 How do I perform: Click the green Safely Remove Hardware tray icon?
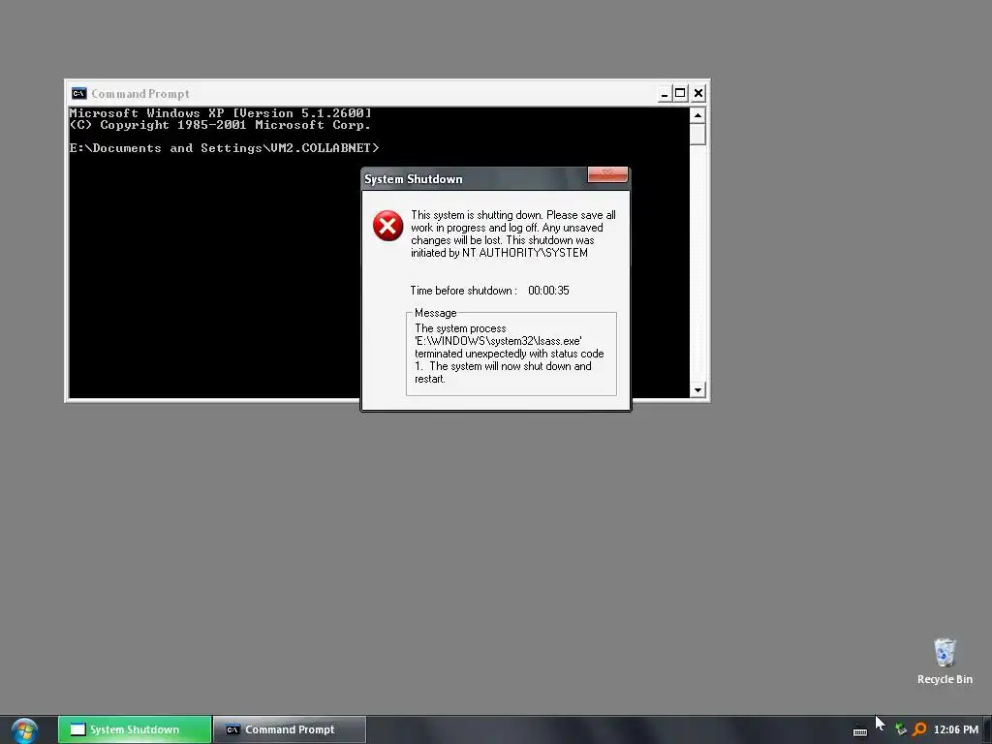pyautogui.click(x=901, y=729)
